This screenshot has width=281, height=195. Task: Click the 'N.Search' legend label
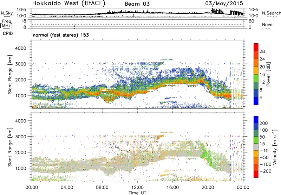[x=271, y=13]
